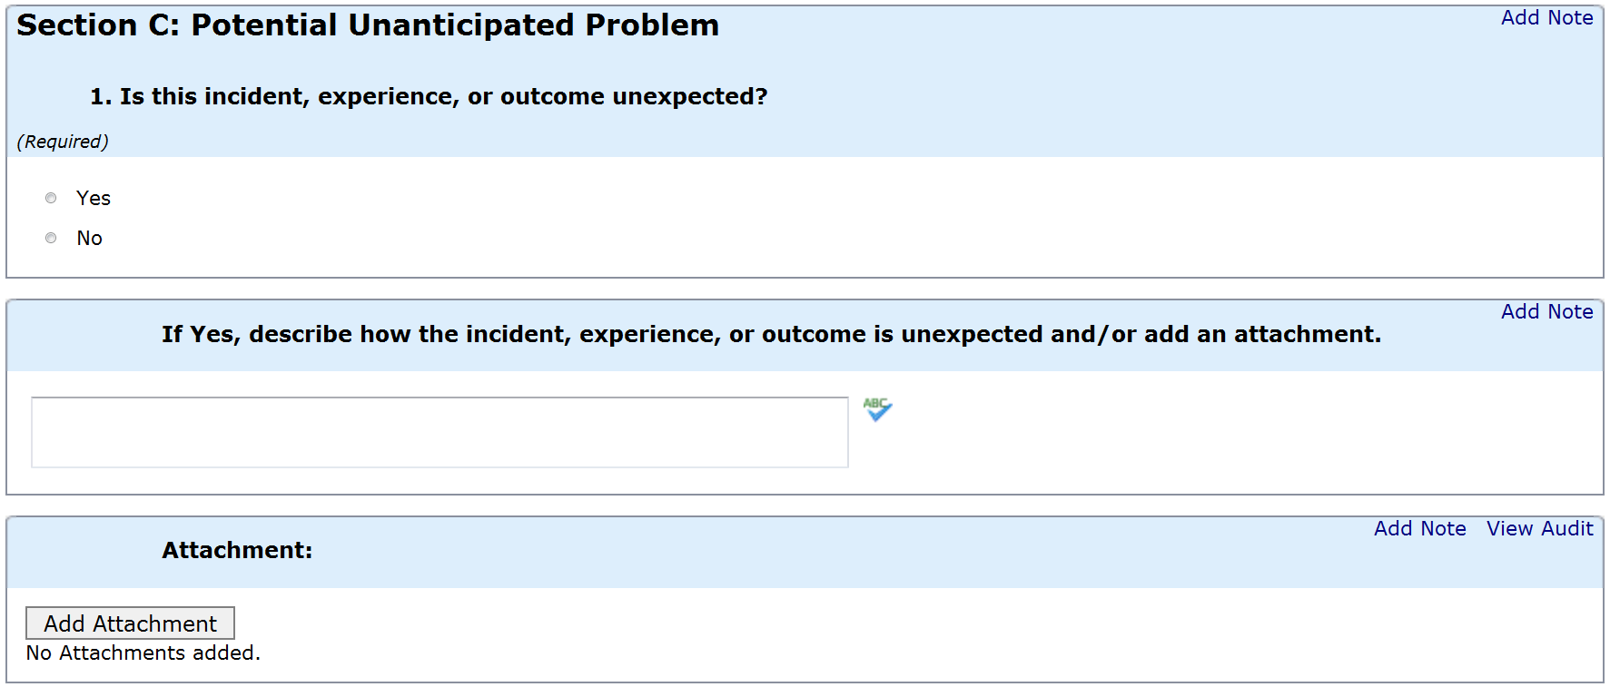Viewport: 1610px width, 687px height.
Task: Add a note to the Attachment section
Action: click(x=1419, y=529)
